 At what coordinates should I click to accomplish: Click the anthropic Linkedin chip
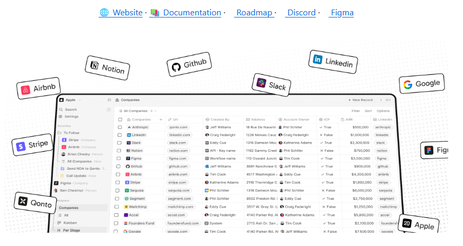point(383,127)
